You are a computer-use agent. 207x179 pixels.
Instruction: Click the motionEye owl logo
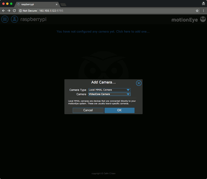[203, 19]
